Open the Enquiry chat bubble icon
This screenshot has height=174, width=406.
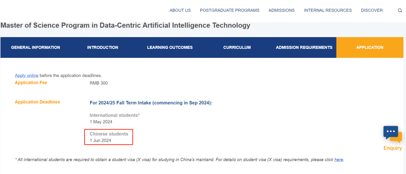pos(392,134)
